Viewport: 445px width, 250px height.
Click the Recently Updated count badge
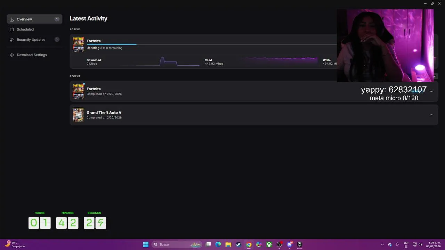pyautogui.click(x=57, y=40)
